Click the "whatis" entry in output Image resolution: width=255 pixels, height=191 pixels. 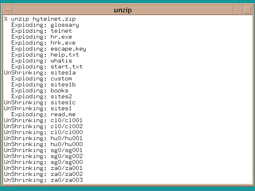coord(61,61)
